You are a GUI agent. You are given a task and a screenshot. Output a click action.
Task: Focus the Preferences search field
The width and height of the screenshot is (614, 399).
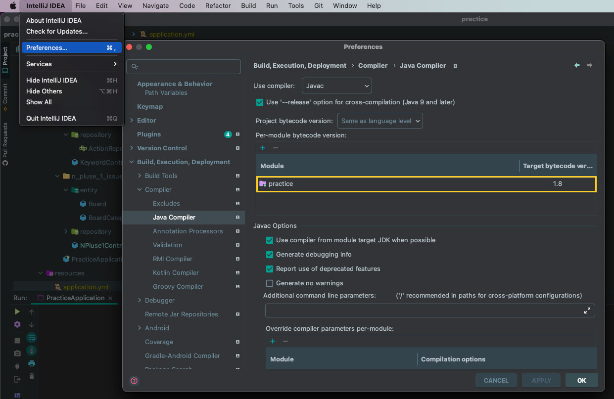[x=184, y=66]
